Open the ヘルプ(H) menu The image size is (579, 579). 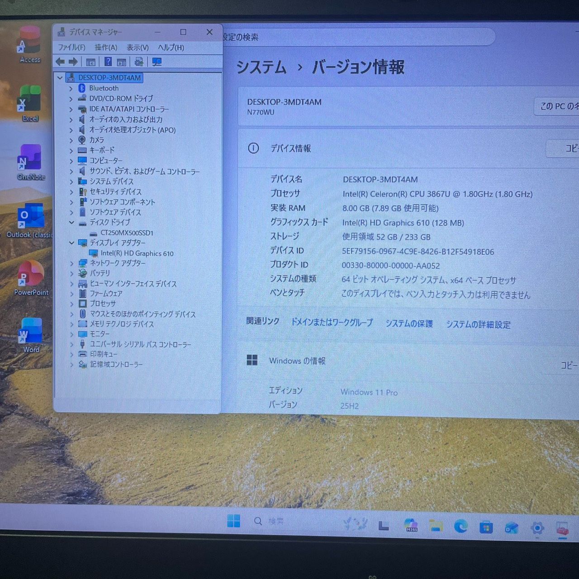[x=171, y=47]
